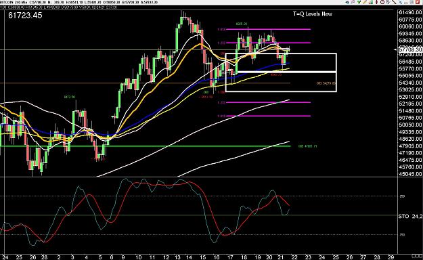Click date label 13 on time axis

click(177, 257)
